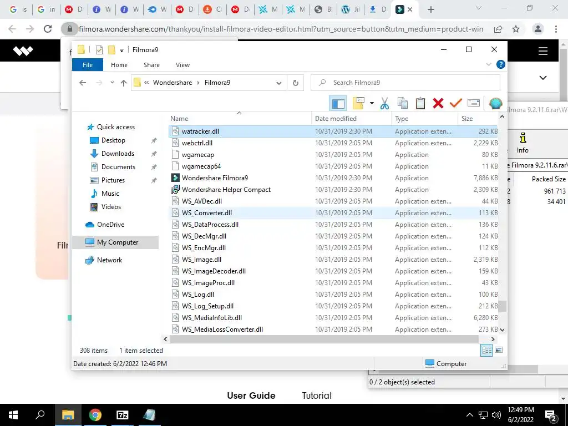Screen dimensions: 568x426
Task: Open address bar history dropdown
Action: [278, 83]
